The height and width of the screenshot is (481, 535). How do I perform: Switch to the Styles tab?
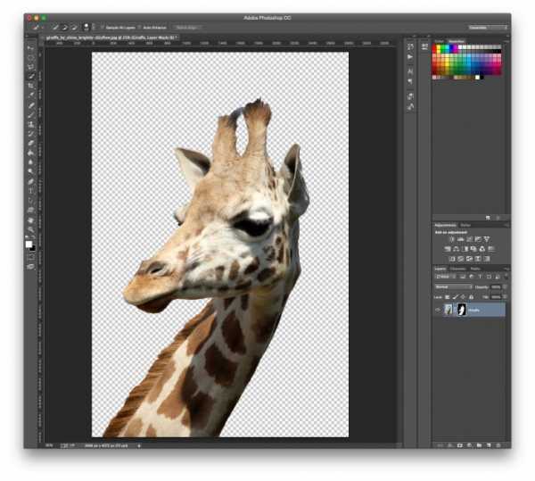coord(465,225)
